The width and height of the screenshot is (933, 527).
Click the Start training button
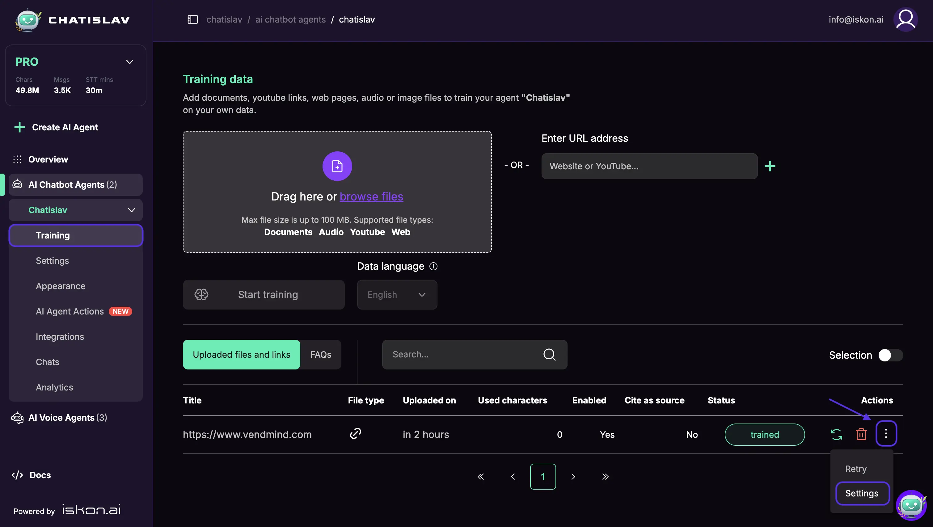pyautogui.click(x=264, y=294)
